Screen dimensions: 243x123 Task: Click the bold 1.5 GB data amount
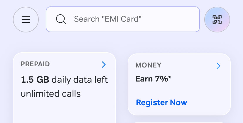click(35, 80)
